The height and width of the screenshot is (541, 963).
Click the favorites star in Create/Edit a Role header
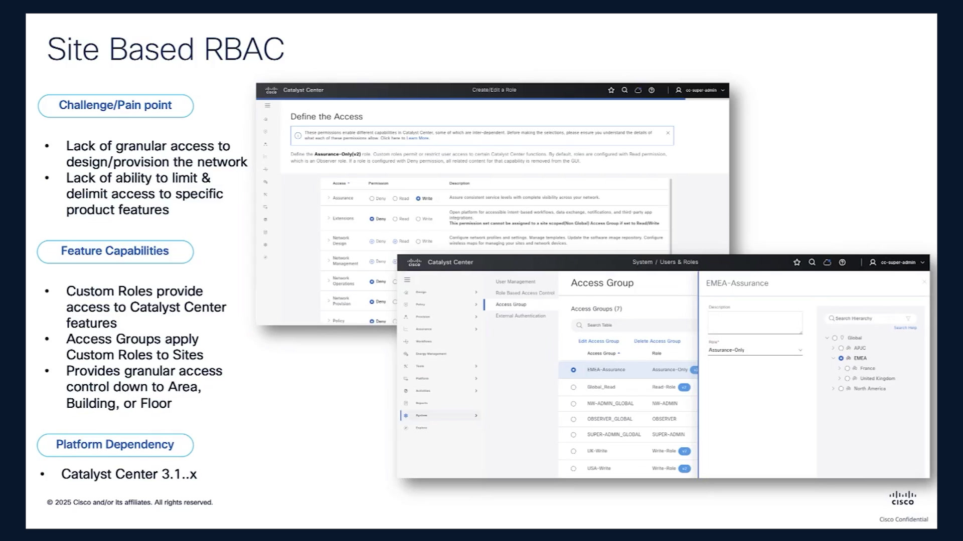pos(611,90)
